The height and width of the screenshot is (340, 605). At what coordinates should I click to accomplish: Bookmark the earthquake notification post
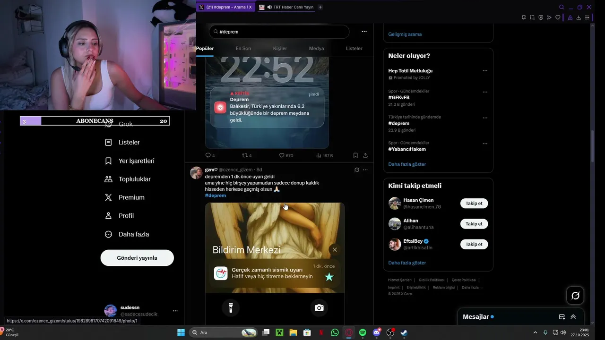(x=355, y=155)
